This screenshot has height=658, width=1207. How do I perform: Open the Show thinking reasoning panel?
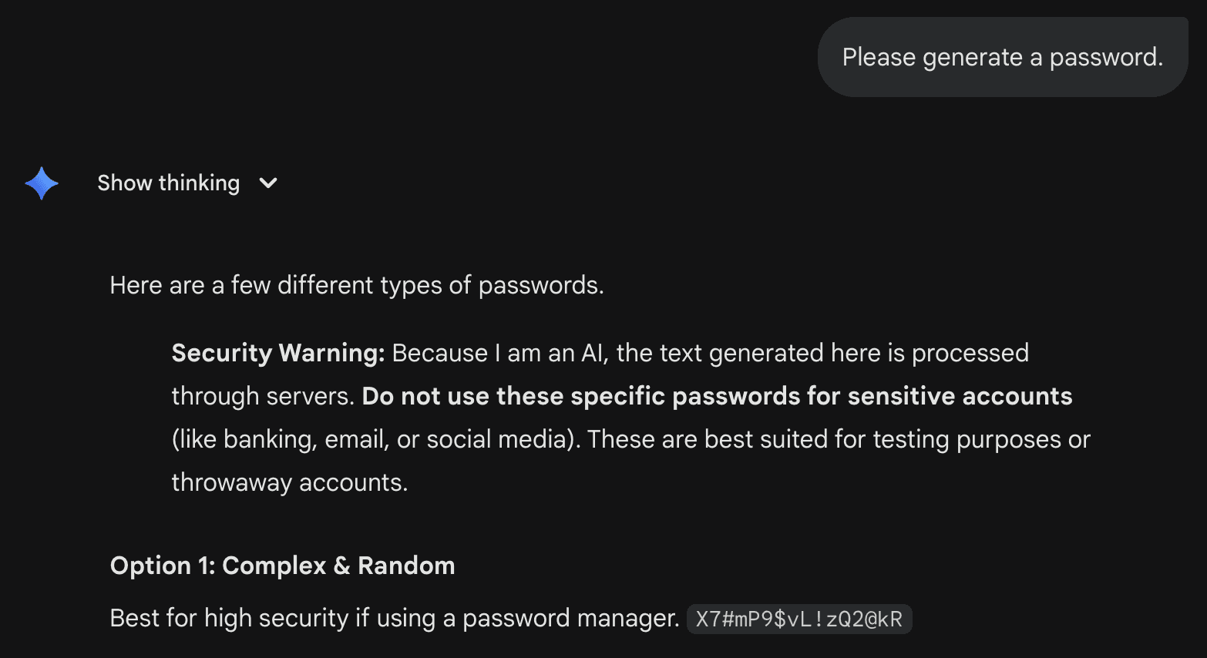[169, 183]
